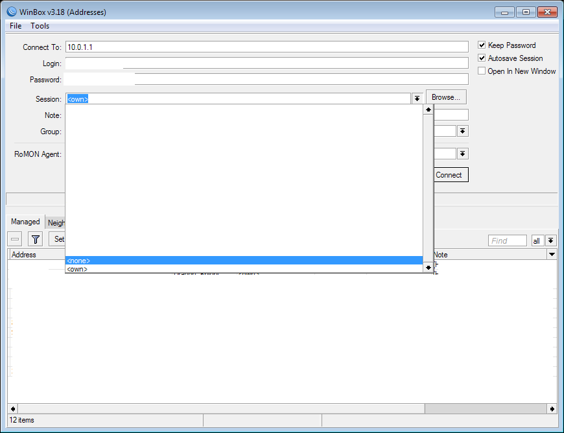Collapse the Session dropdown arrow
Screen dimensions: 564x433
pyautogui.click(x=417, y=99)
